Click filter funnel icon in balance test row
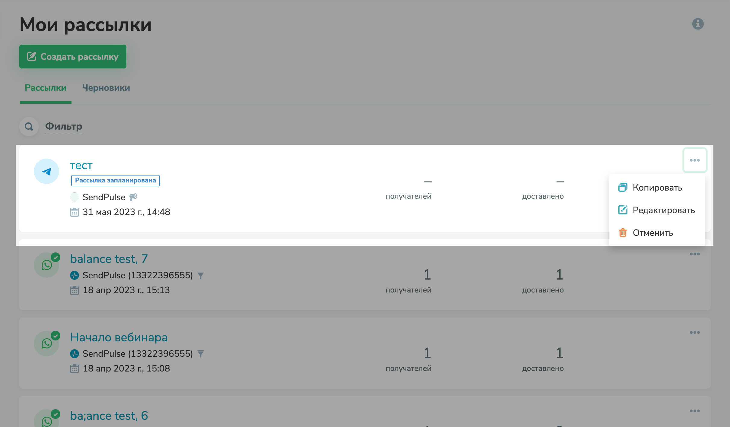 tap(201, 275)
